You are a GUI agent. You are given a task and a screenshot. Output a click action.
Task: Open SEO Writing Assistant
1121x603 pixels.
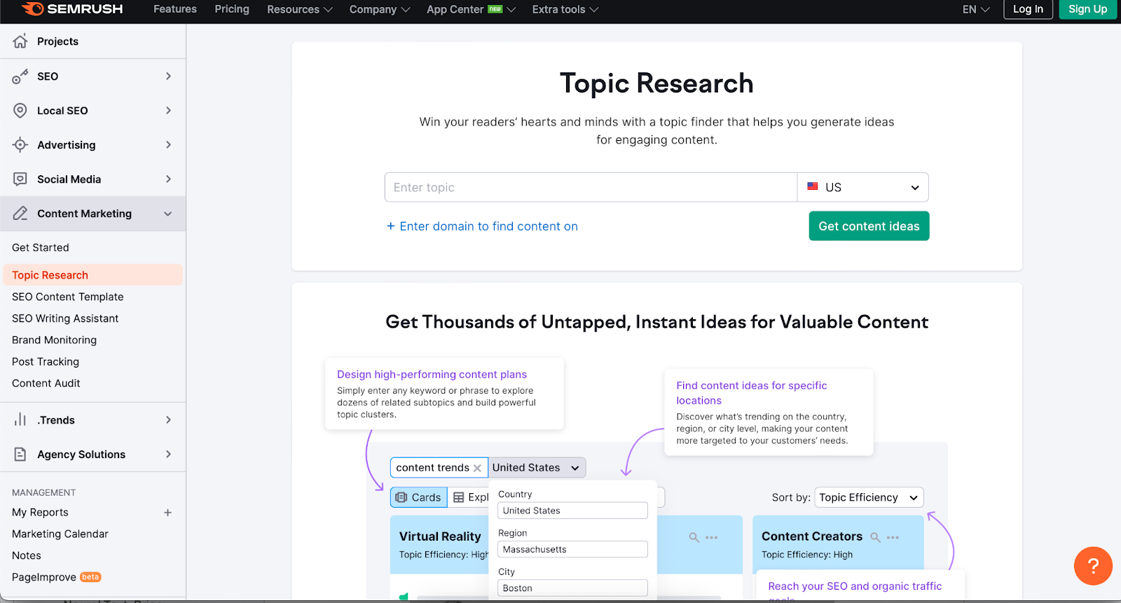tap(65, 319)
